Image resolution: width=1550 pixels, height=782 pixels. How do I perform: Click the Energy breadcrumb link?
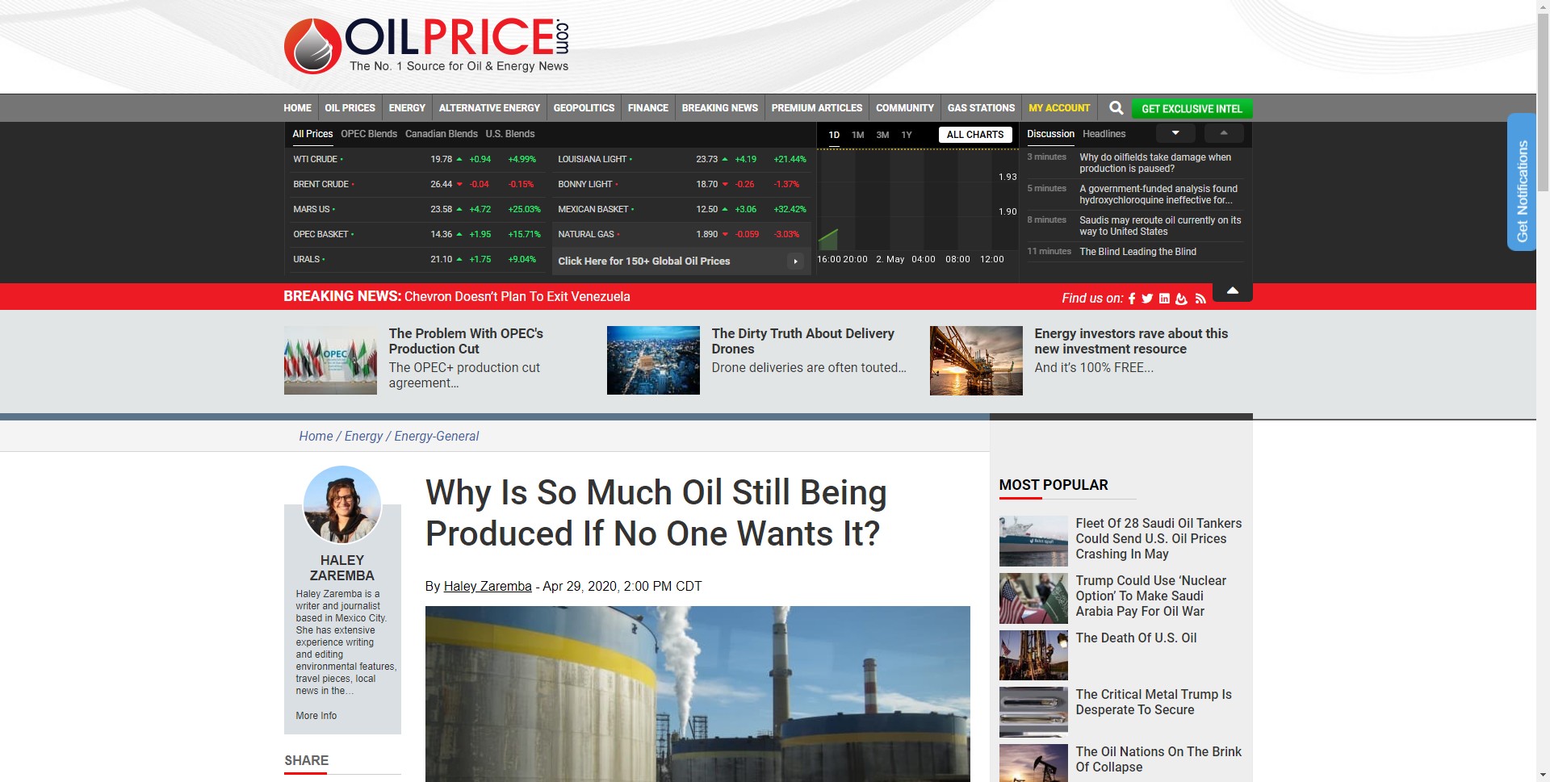click(363, 437)
